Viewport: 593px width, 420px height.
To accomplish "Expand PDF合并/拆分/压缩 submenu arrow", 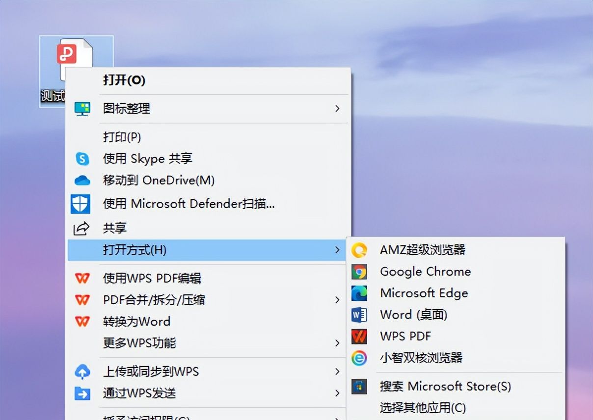I will [337, 300].
